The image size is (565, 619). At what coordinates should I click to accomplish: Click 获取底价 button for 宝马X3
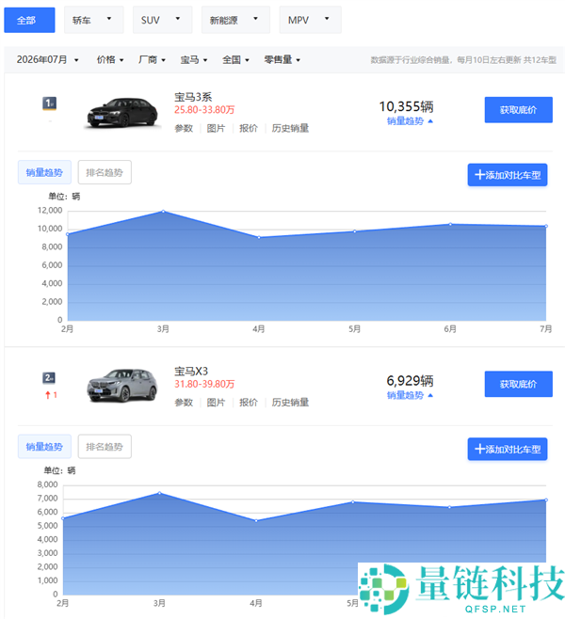coord(518,384)
